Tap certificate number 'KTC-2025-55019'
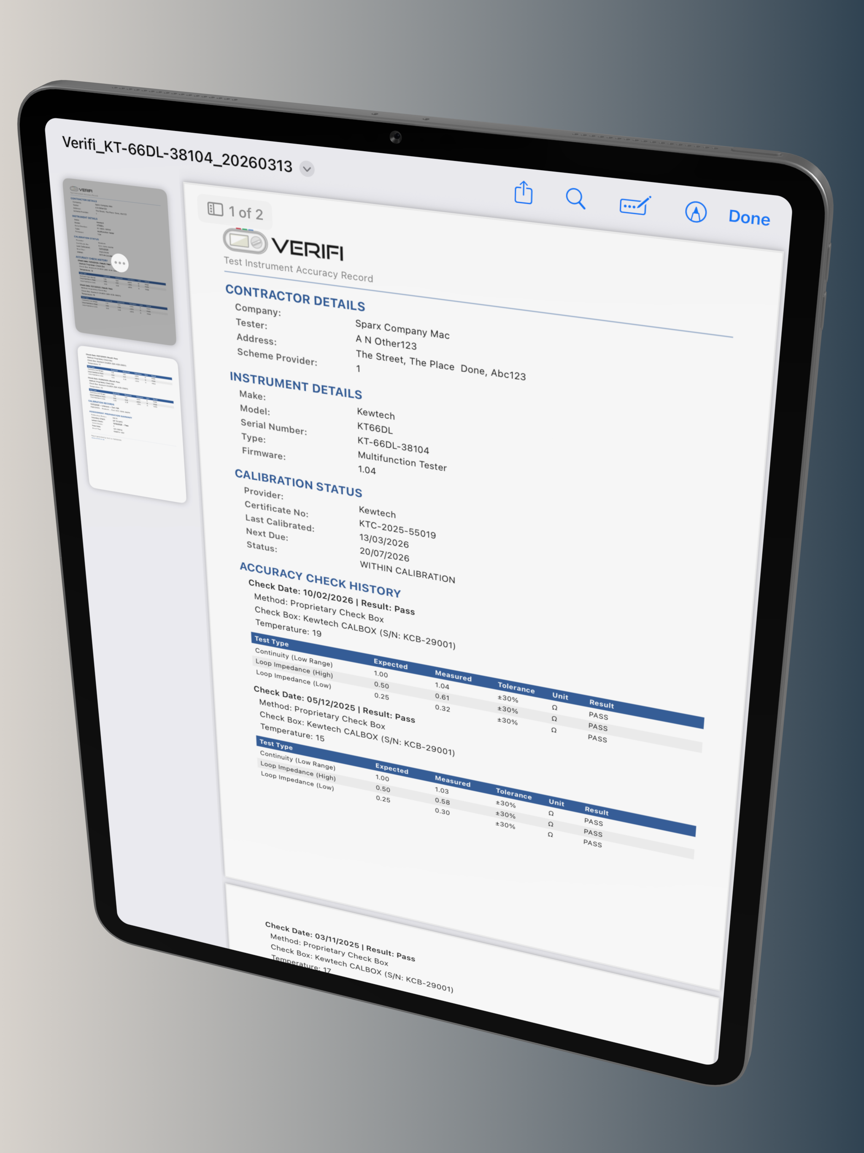 coord(397,529)
